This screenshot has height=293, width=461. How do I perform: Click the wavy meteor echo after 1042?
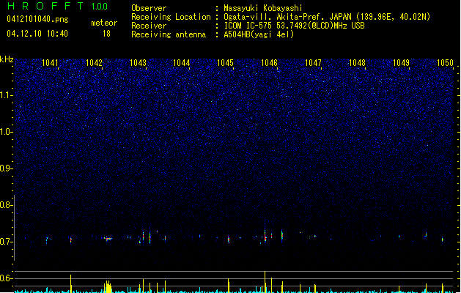coord(108,239)
